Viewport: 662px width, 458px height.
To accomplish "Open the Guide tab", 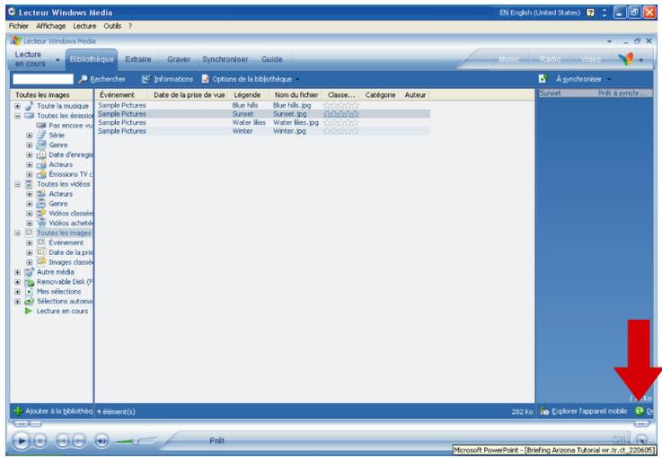I will coord(272,59).
